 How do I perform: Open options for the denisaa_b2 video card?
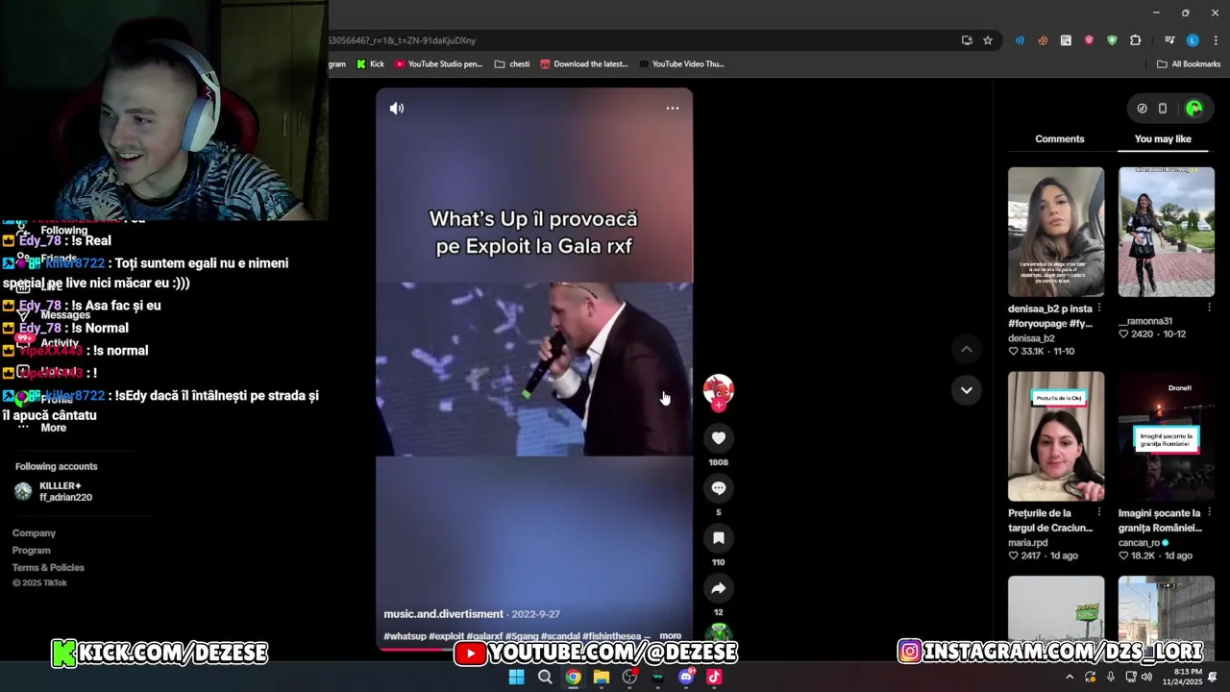click(x=1099, y=309)
